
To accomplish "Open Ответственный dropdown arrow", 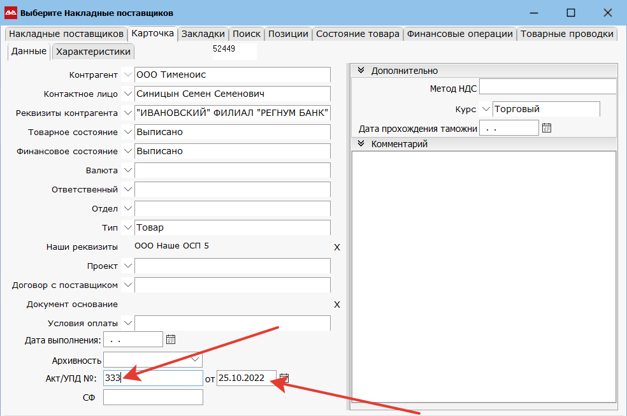I will pyautogui.click(x=127, y=189).
